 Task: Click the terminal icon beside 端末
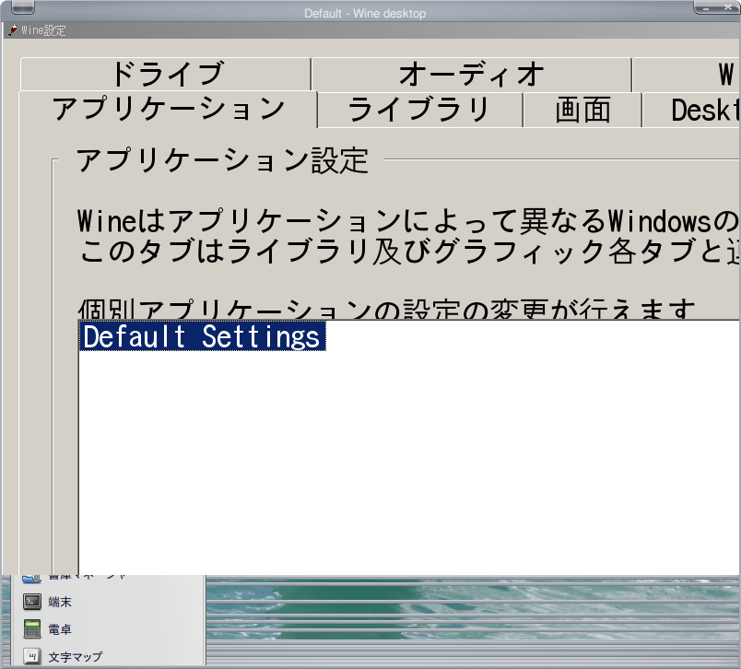point(32,602)
